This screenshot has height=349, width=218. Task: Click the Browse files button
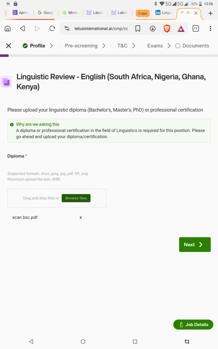pyautogui.click(x=76, y=198)
